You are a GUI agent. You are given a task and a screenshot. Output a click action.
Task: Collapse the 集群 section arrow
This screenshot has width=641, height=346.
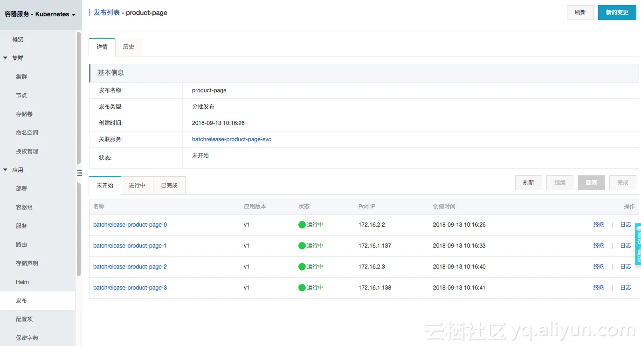click(6, 58)
